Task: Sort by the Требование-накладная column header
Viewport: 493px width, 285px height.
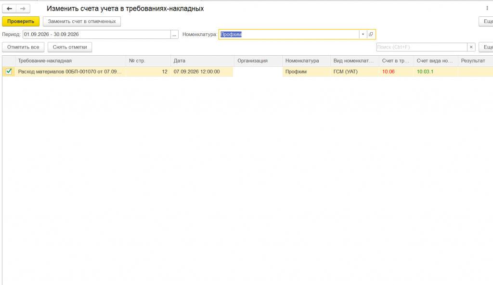Action: pyautogui.click(x=70, y=61)
